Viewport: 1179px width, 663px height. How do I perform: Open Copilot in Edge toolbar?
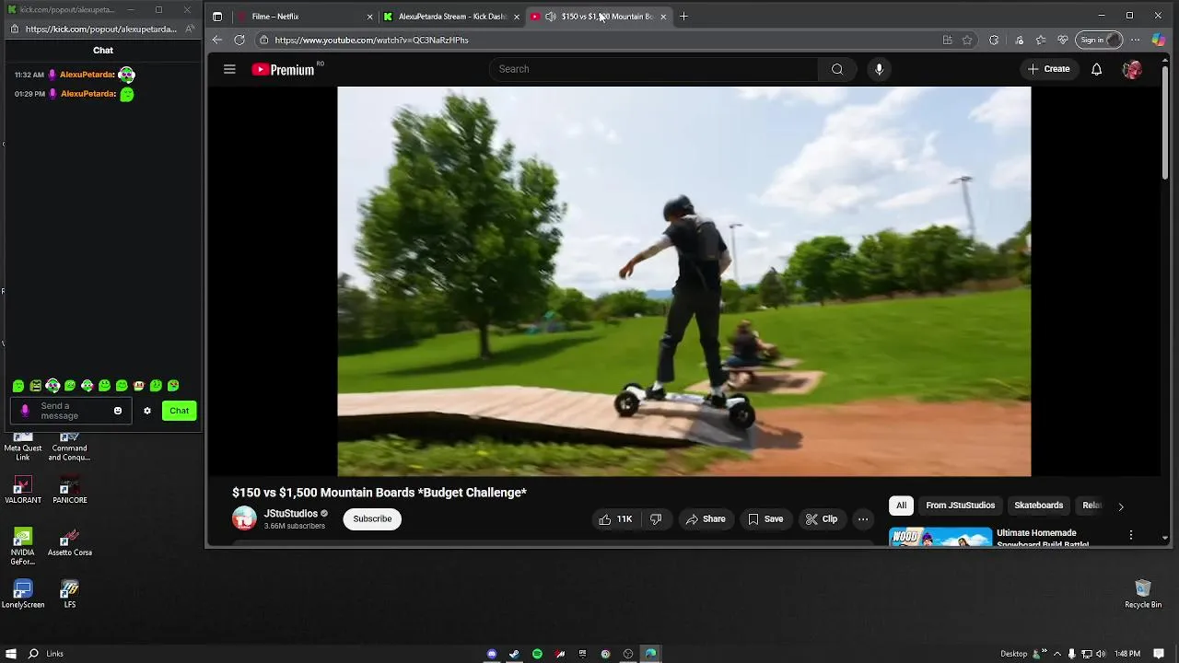pyautogui.click(x=1159, y=40)
